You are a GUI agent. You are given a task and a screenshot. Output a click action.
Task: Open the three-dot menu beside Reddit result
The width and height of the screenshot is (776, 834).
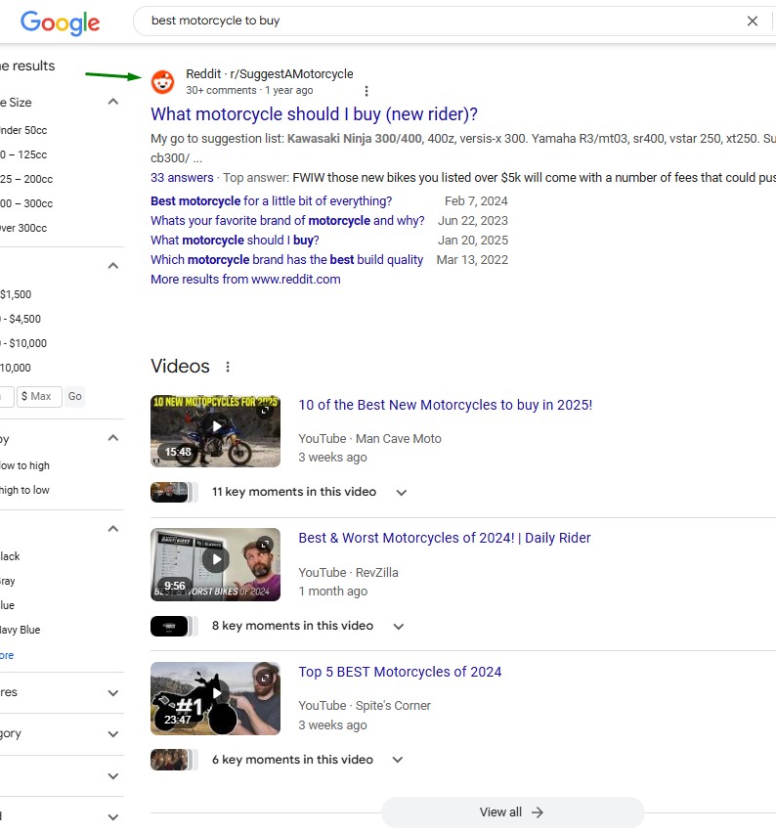coord(366,91)
